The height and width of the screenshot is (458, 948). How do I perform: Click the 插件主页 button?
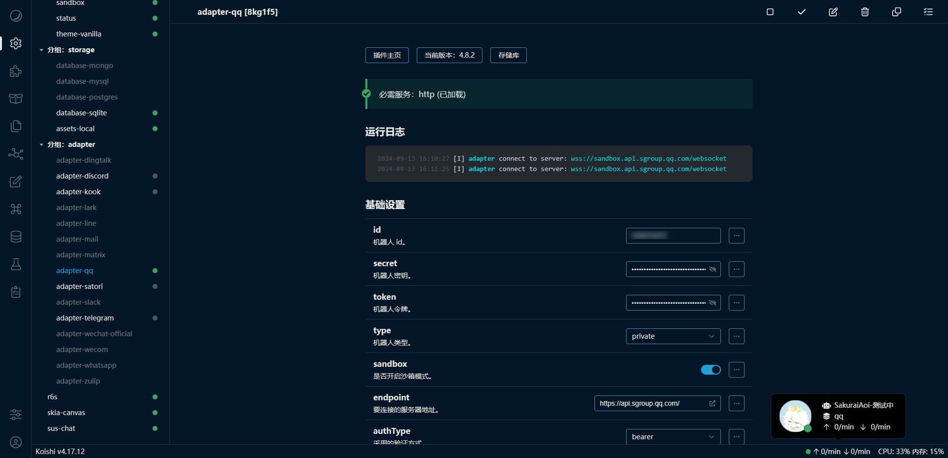(x=387, y=55)
